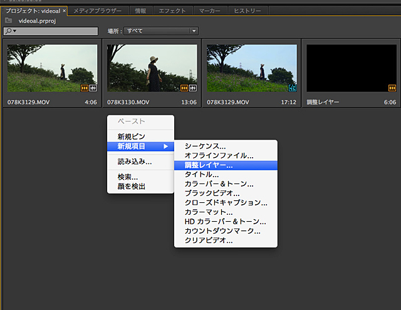Image resolution: width=401 pixels, height=310 pixels.
Task: Select the first 078K3129.MOV thumbnail (4:06)
Action: click(52, 68)
